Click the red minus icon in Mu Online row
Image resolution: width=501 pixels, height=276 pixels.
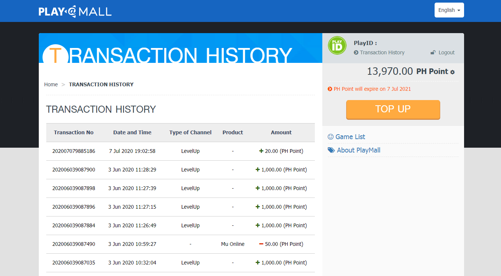261,244
